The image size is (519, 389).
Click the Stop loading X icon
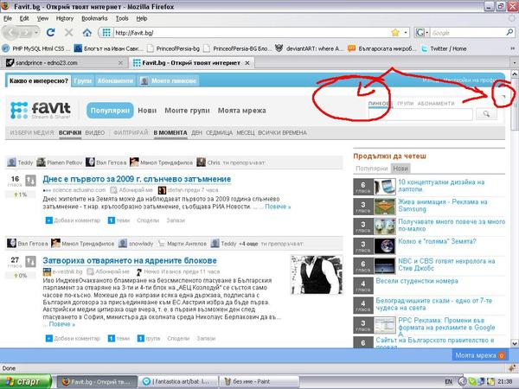(x=69, y=33)
